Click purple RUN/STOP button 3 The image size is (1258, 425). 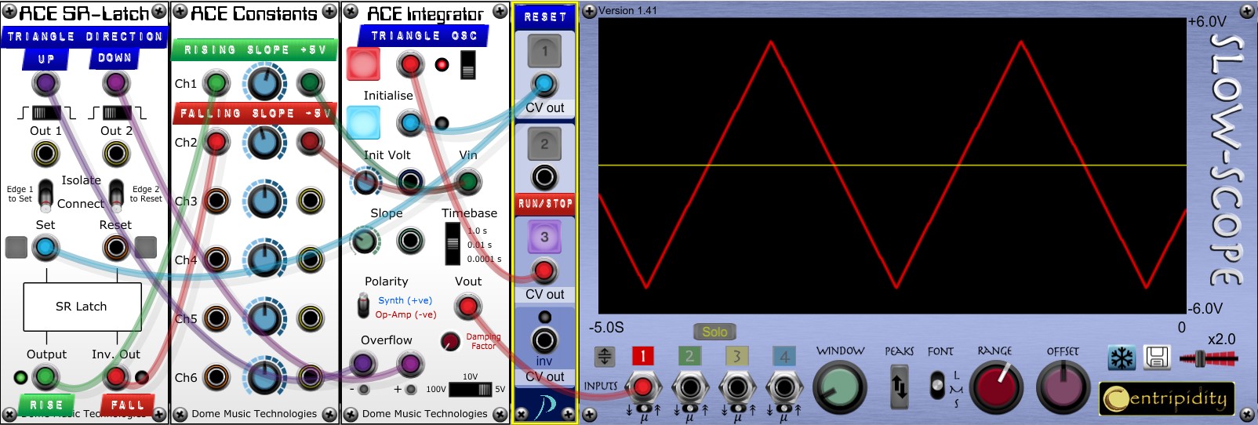(544, 237)
